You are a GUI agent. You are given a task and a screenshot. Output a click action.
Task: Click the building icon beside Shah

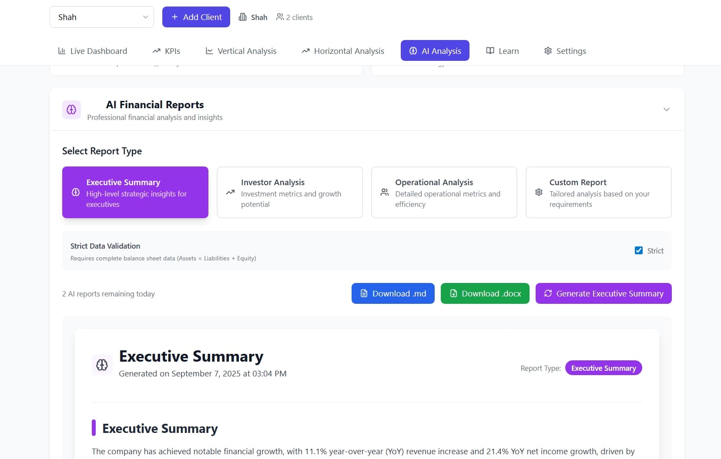pyautogui.click(x=243, y=17)
